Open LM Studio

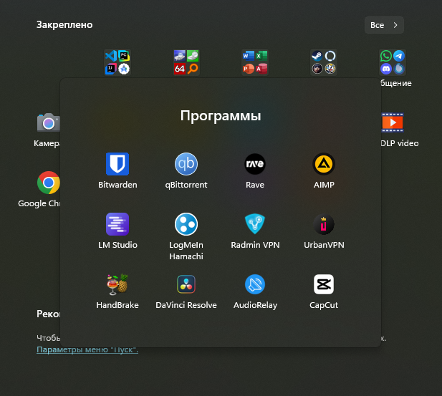[x=117, y=231]
